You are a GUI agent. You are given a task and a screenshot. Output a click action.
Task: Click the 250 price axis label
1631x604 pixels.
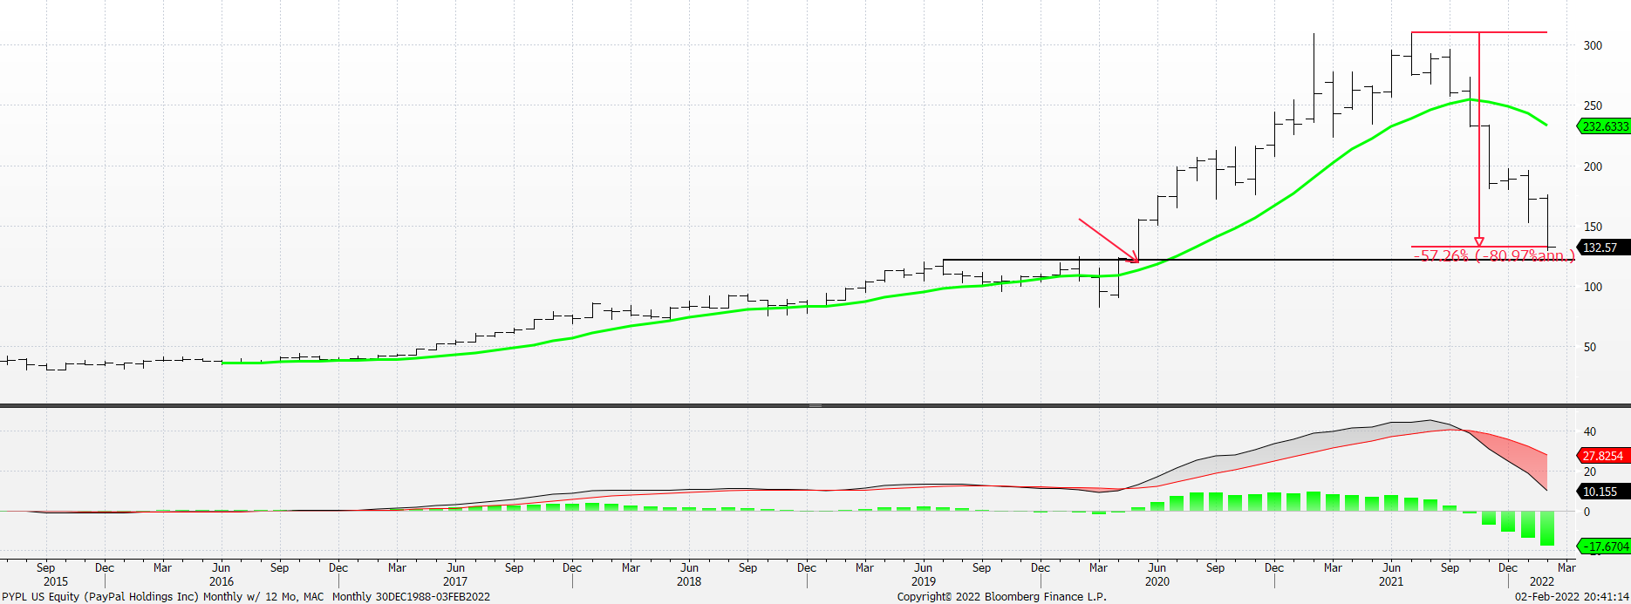click(x=1593, y=105)
